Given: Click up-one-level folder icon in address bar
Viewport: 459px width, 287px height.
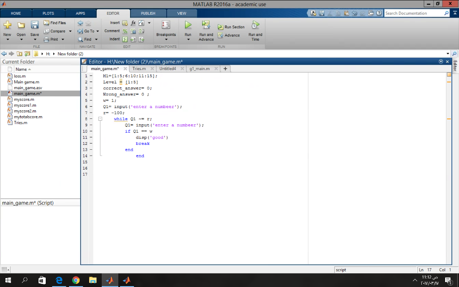Looking at the screenshot, I should coord(19,54).
